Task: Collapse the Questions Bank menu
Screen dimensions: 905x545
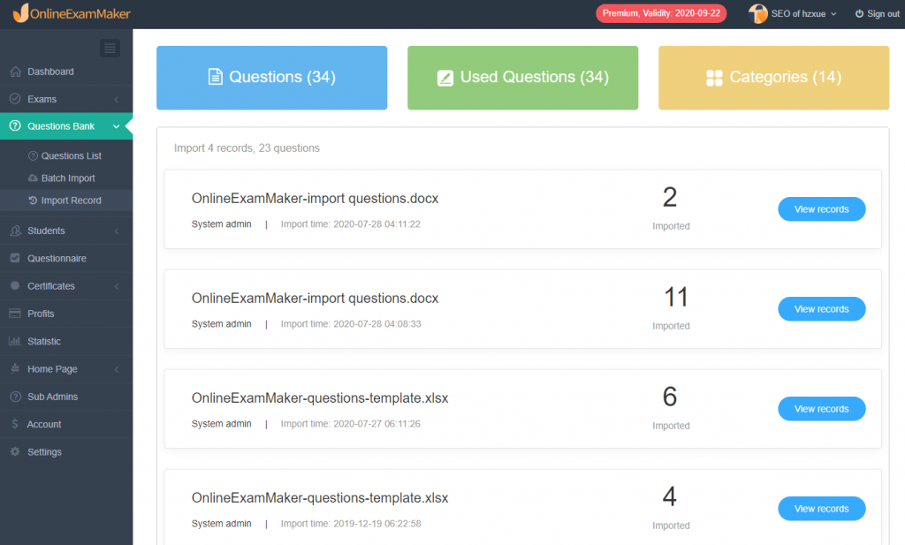Action: tap(116, 126)
